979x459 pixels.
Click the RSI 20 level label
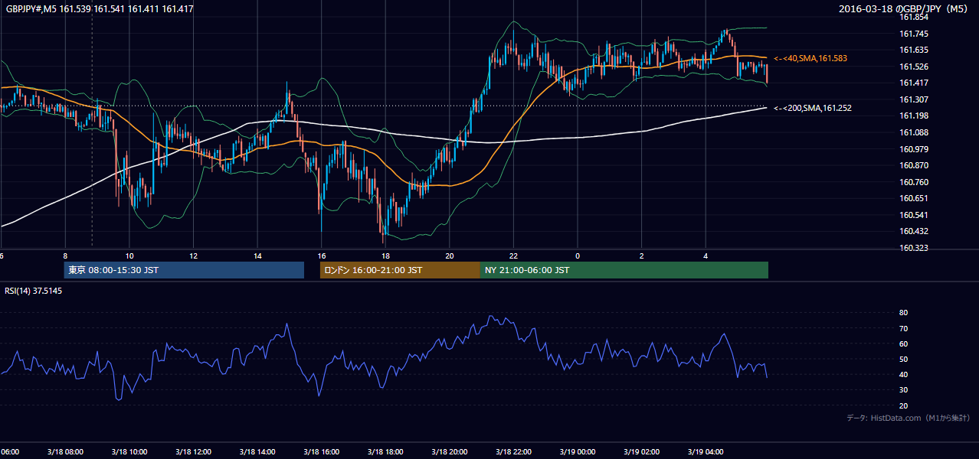click(x=903, y=405)
